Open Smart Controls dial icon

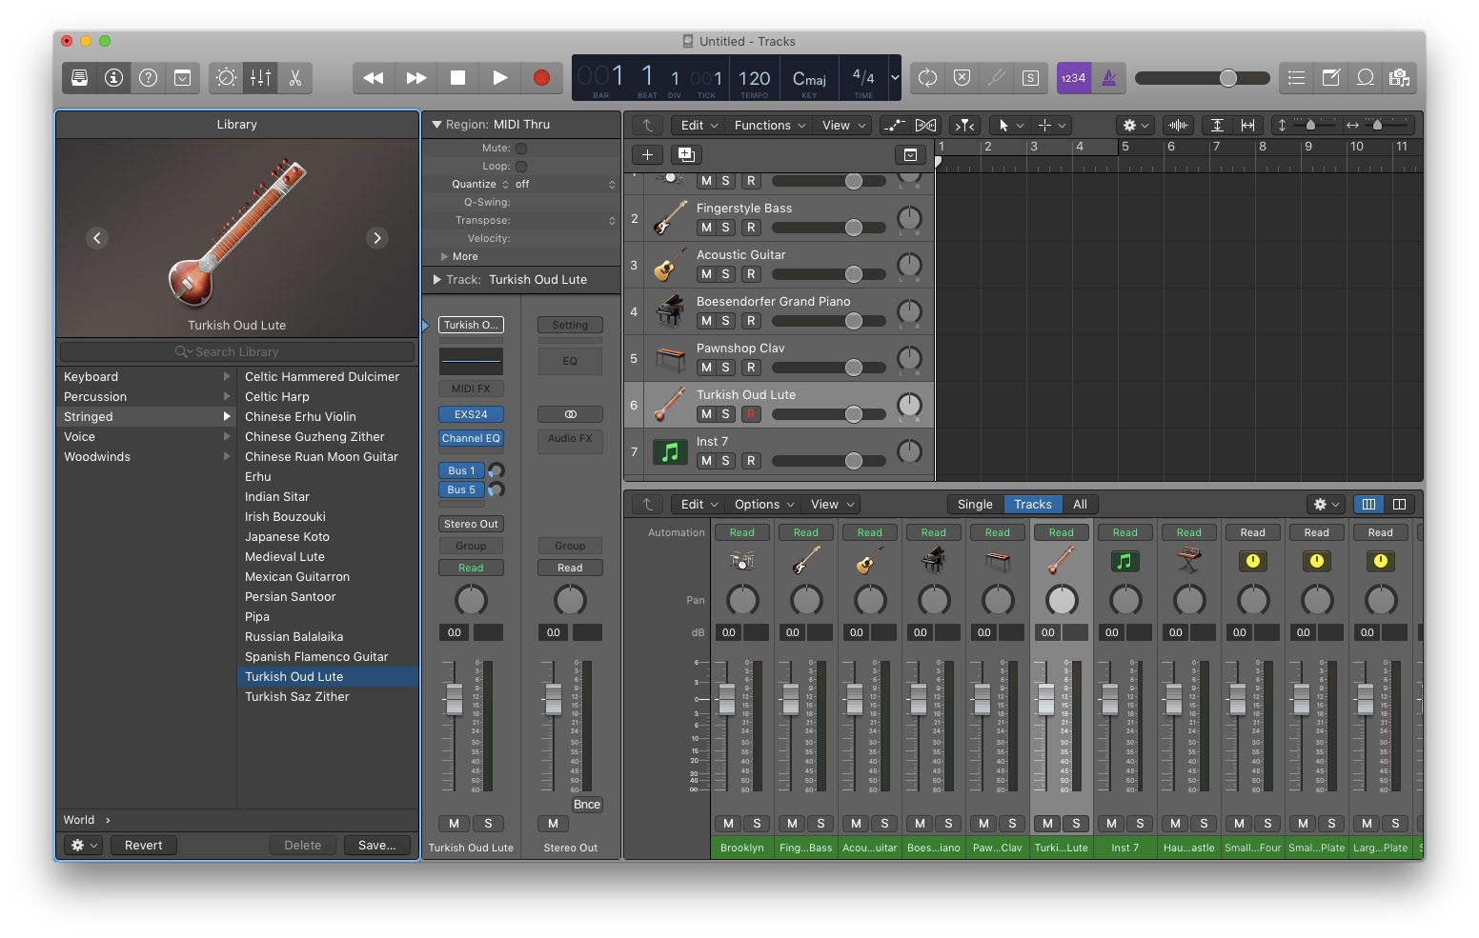(x=227, y=78)
